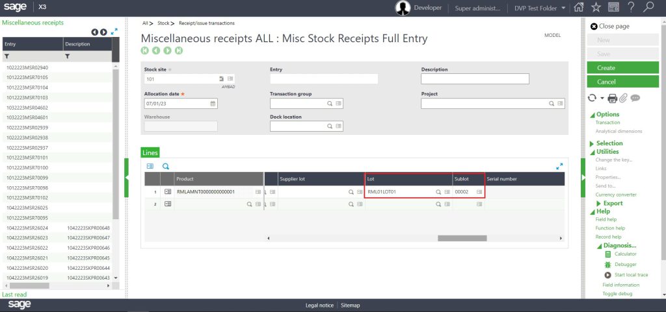
Task: Click the comment bubble icon
Action: tap(635, 98)
